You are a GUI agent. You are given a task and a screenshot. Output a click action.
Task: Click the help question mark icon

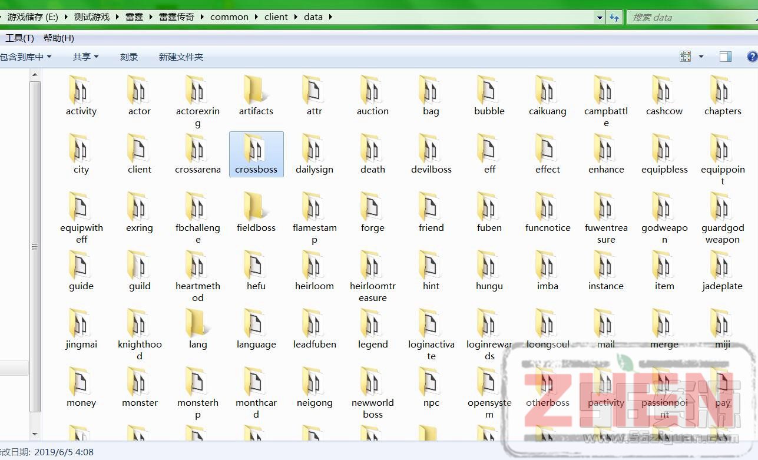pyautogui.click(x=752, y=57)
